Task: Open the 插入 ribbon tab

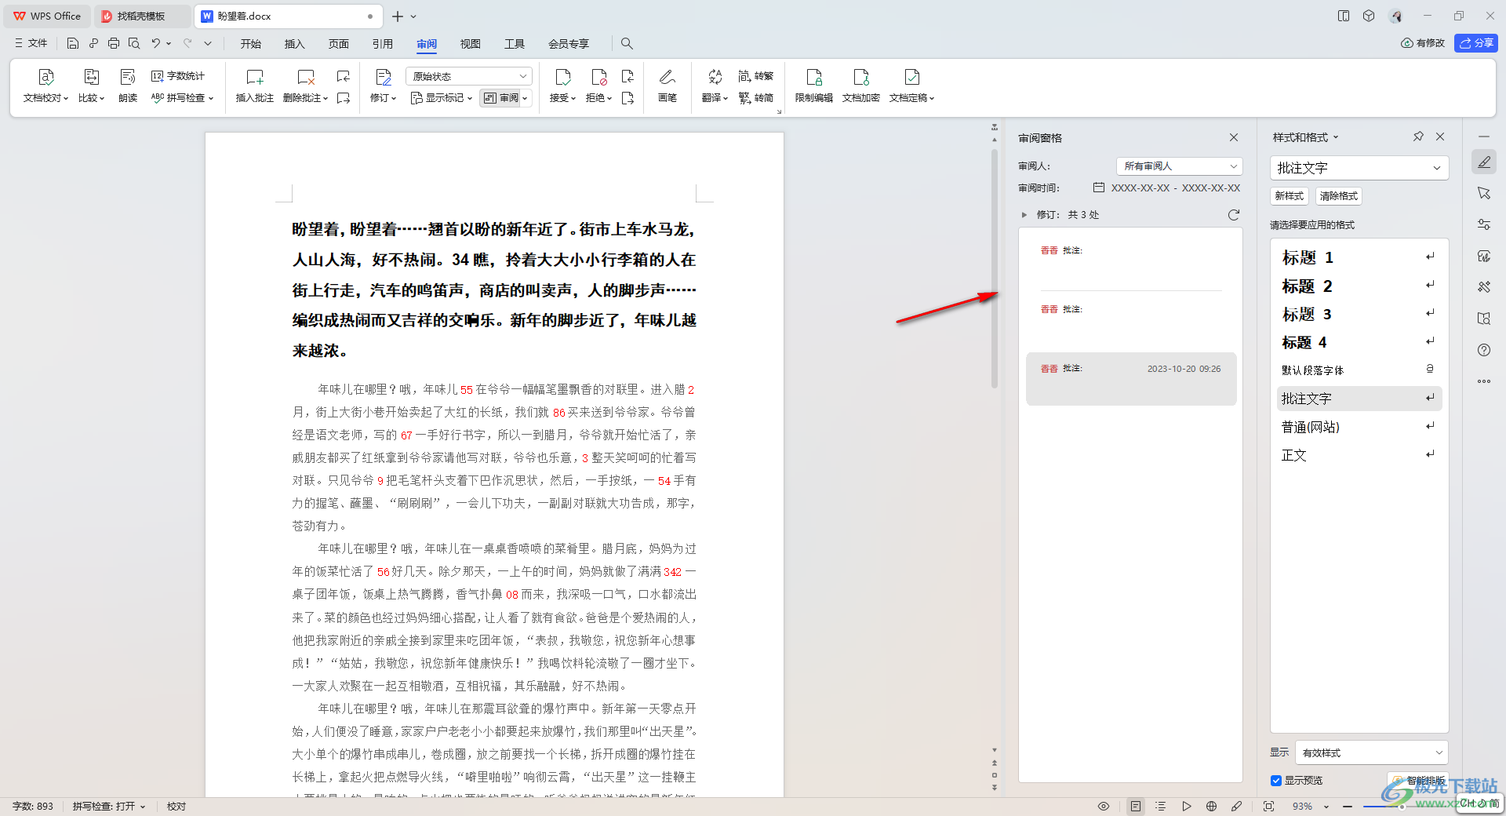Action: click(x=295, y=44)
